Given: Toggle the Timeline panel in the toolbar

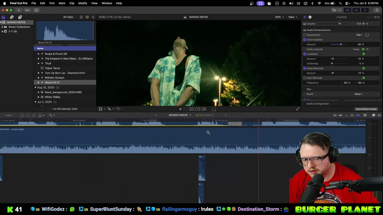Looking at the screenshot, I should click(x=356, y=10).
